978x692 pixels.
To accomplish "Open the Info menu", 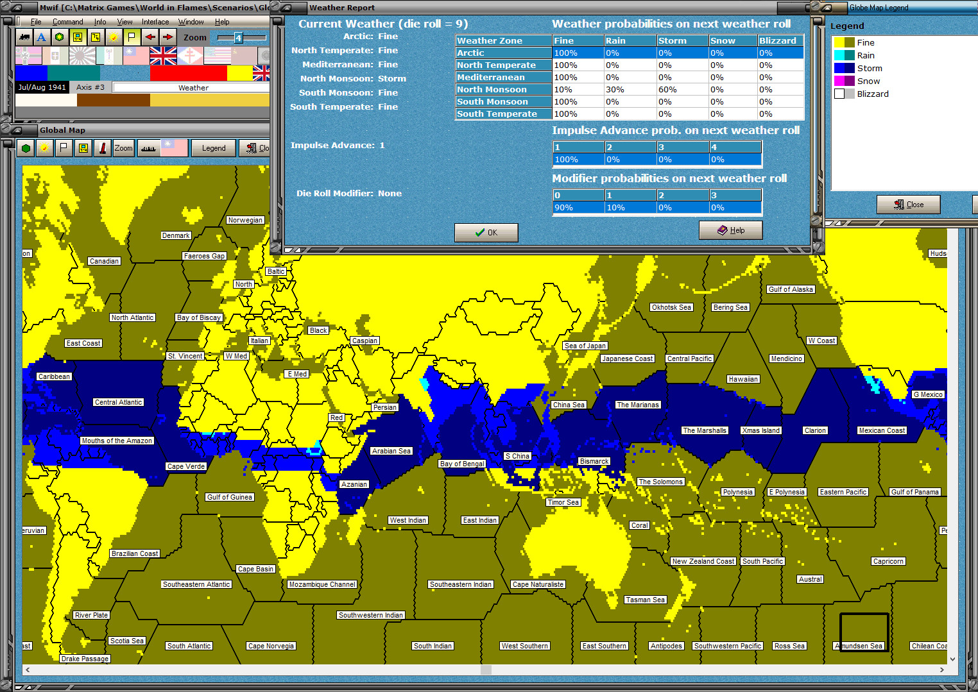I will [x=100, y=22].
